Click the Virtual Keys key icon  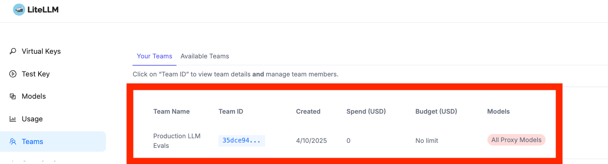pyautogui.click(x=13, y=51)
